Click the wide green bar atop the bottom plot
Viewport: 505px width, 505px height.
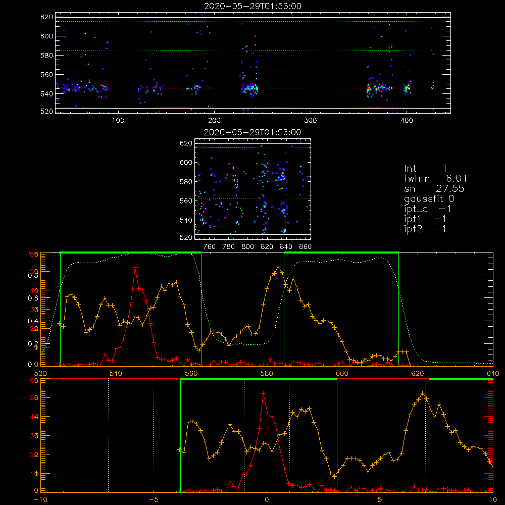pos(259,379)
